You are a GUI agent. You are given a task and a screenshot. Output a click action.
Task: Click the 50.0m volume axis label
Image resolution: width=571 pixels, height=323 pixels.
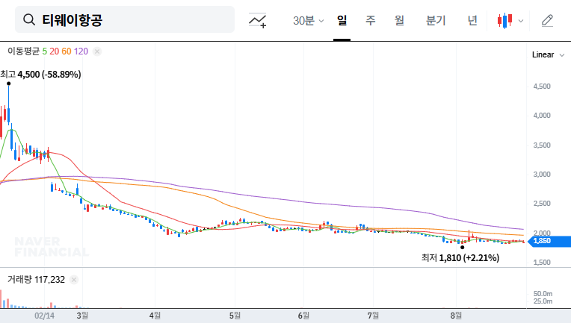tap(543, 294)
